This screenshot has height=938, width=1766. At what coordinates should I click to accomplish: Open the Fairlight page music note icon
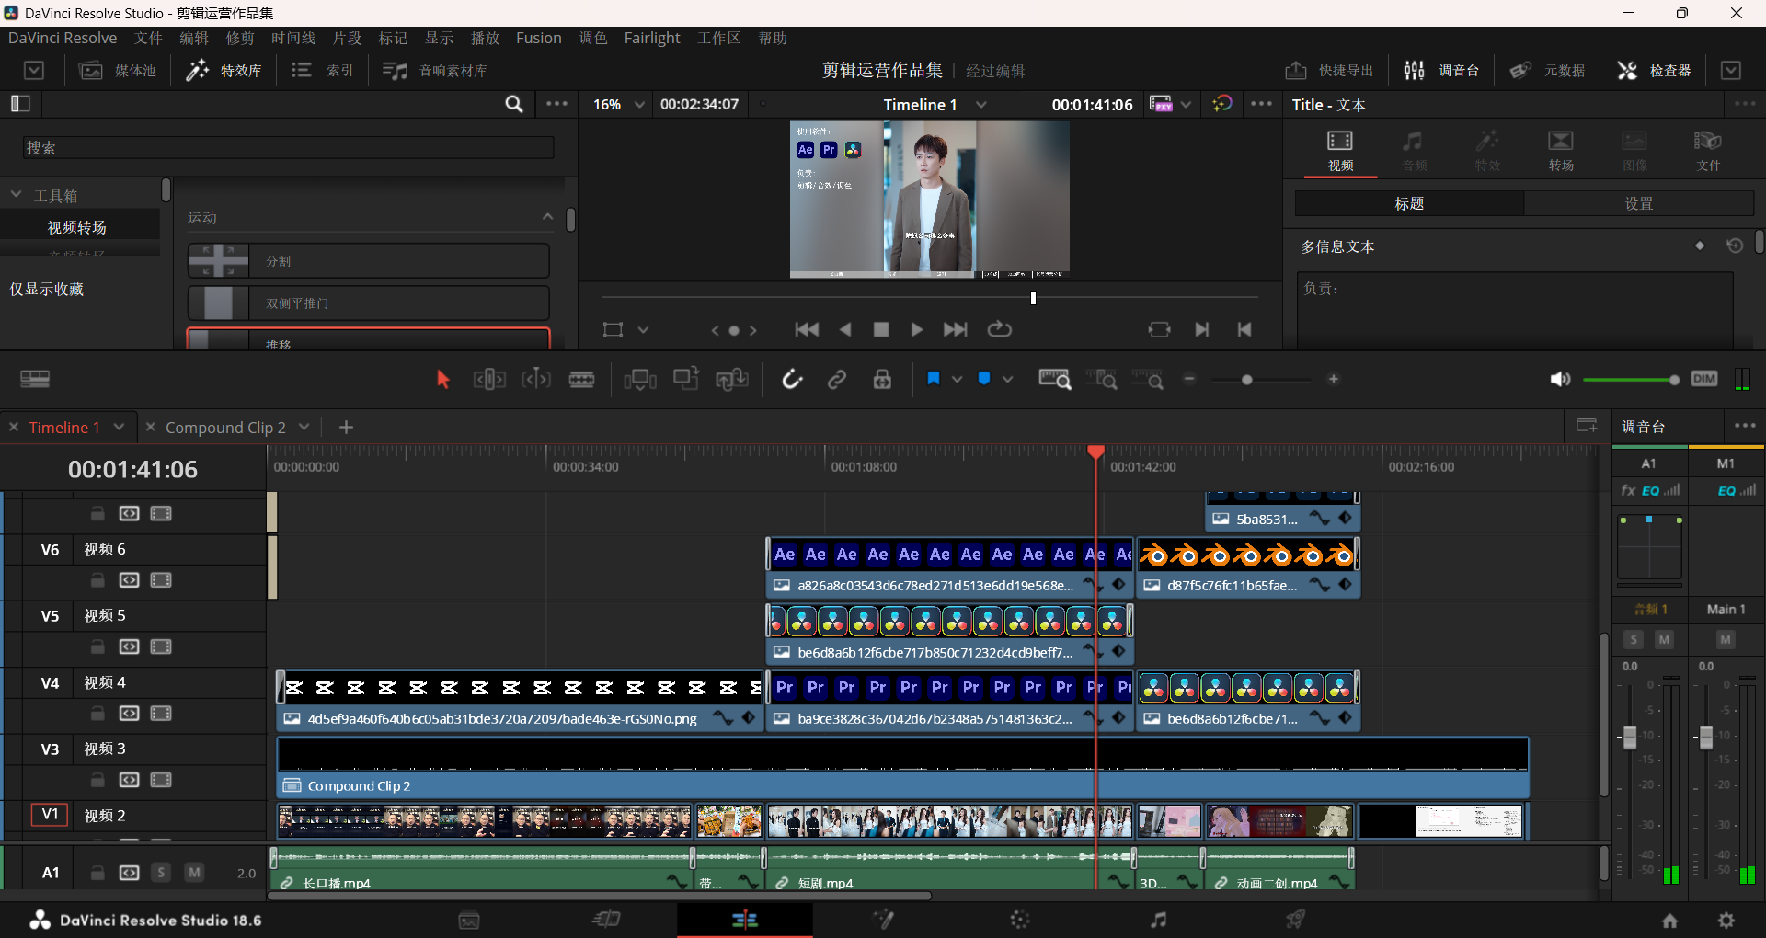click(x=1158, y=920)
